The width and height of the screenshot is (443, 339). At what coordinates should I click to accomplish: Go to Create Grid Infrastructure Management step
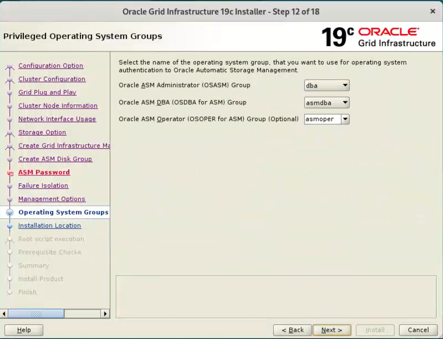point(64,146)
